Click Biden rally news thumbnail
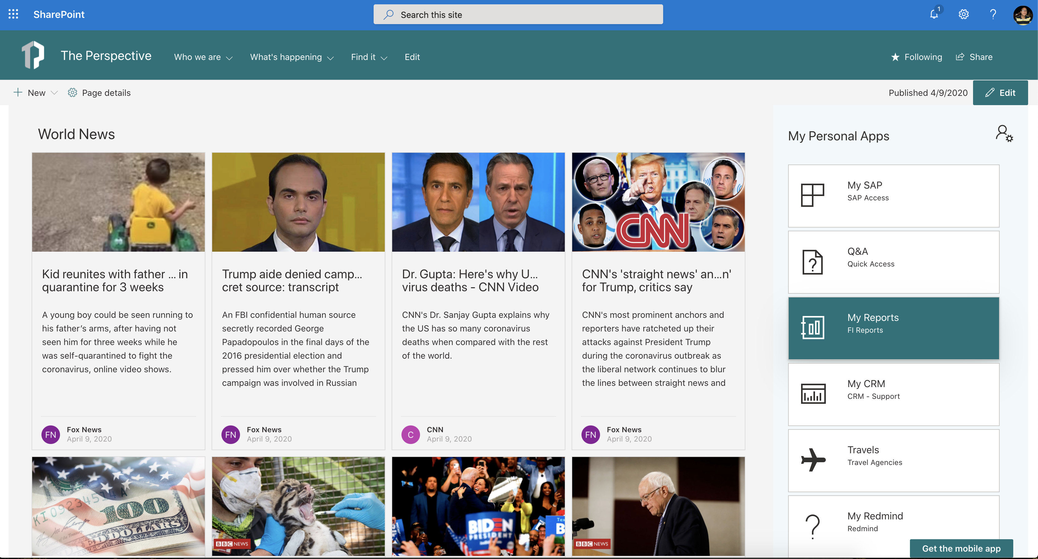The height and width of the screenshot is (559, 1038). (478, 506)
